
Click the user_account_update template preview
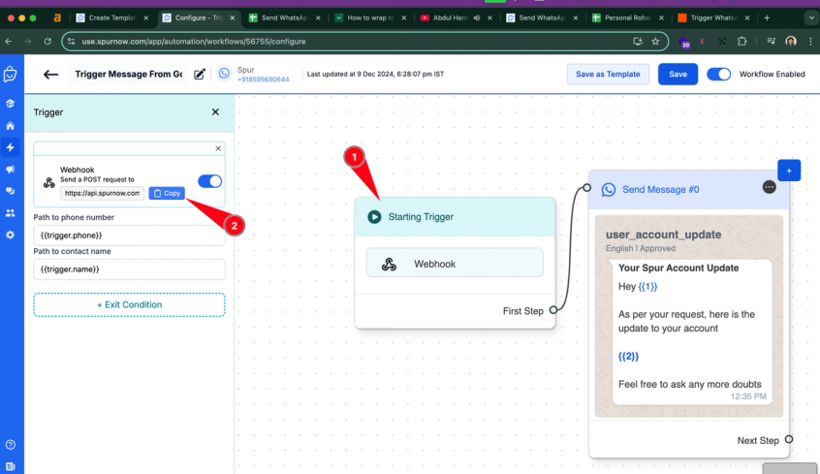click(x=689, y=316)
